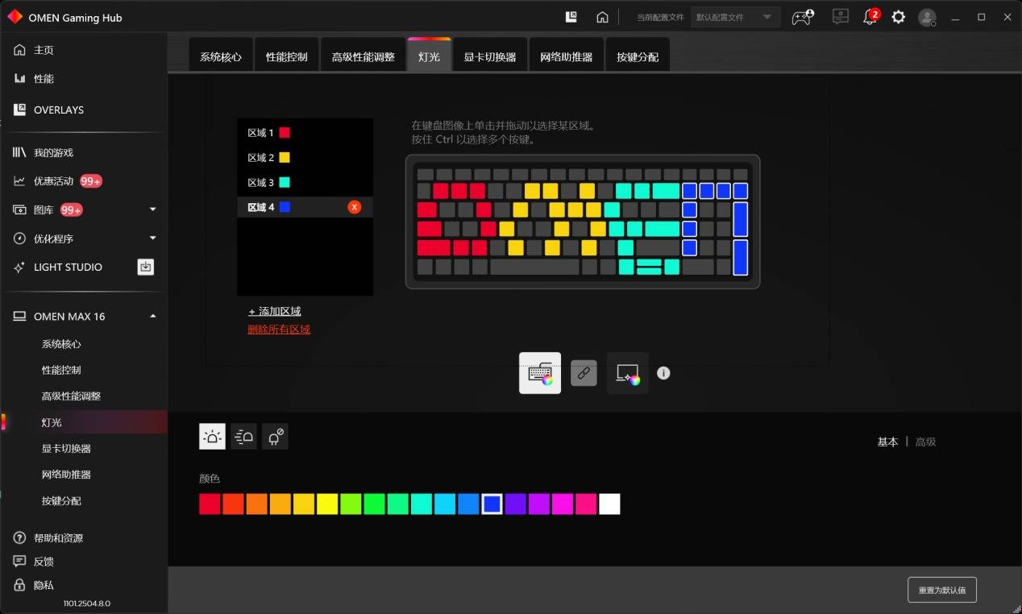
Task: Open the info tooltip icon
Action: coord(663,373)
